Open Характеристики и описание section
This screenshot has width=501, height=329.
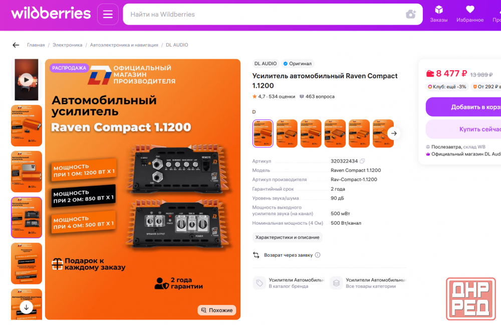[x=287, y=237]
